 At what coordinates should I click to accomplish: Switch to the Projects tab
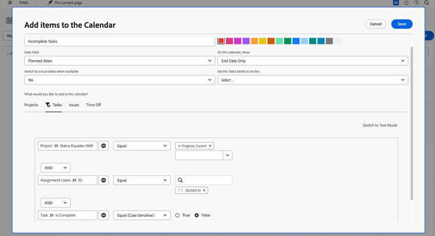coord(31,105)
